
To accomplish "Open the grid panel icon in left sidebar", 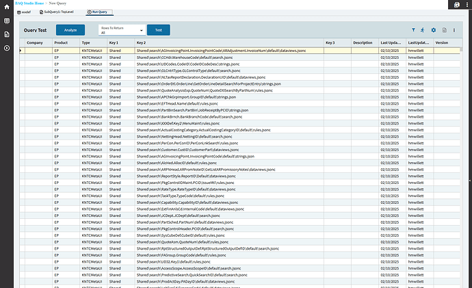I will [7, 21].
